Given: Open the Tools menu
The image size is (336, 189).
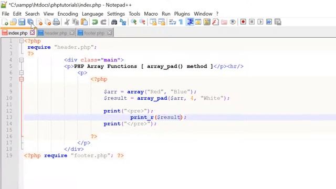Looking at the screenshot, I should pyautogui.click(x=134, y=14).
